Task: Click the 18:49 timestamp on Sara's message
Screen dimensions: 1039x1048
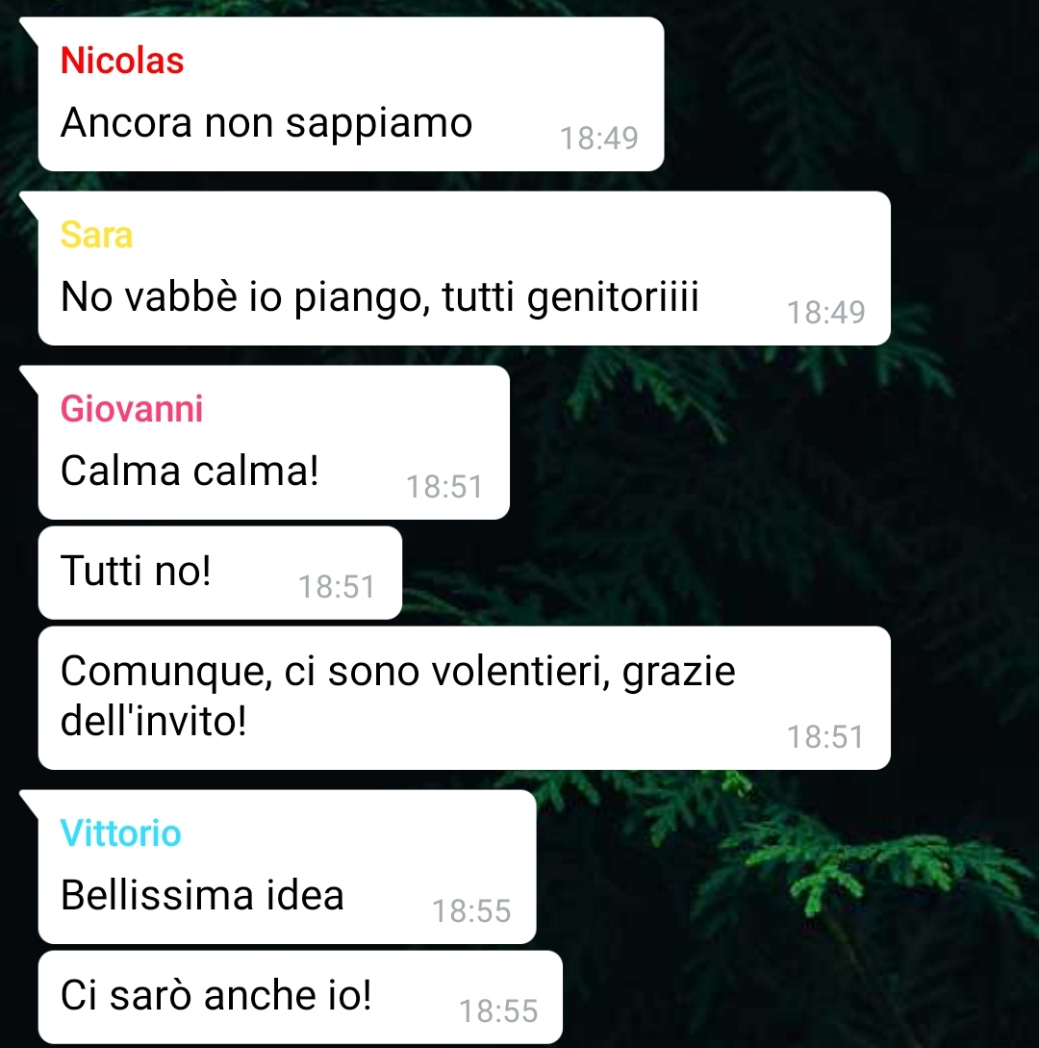Action: (x=826, y=312)
